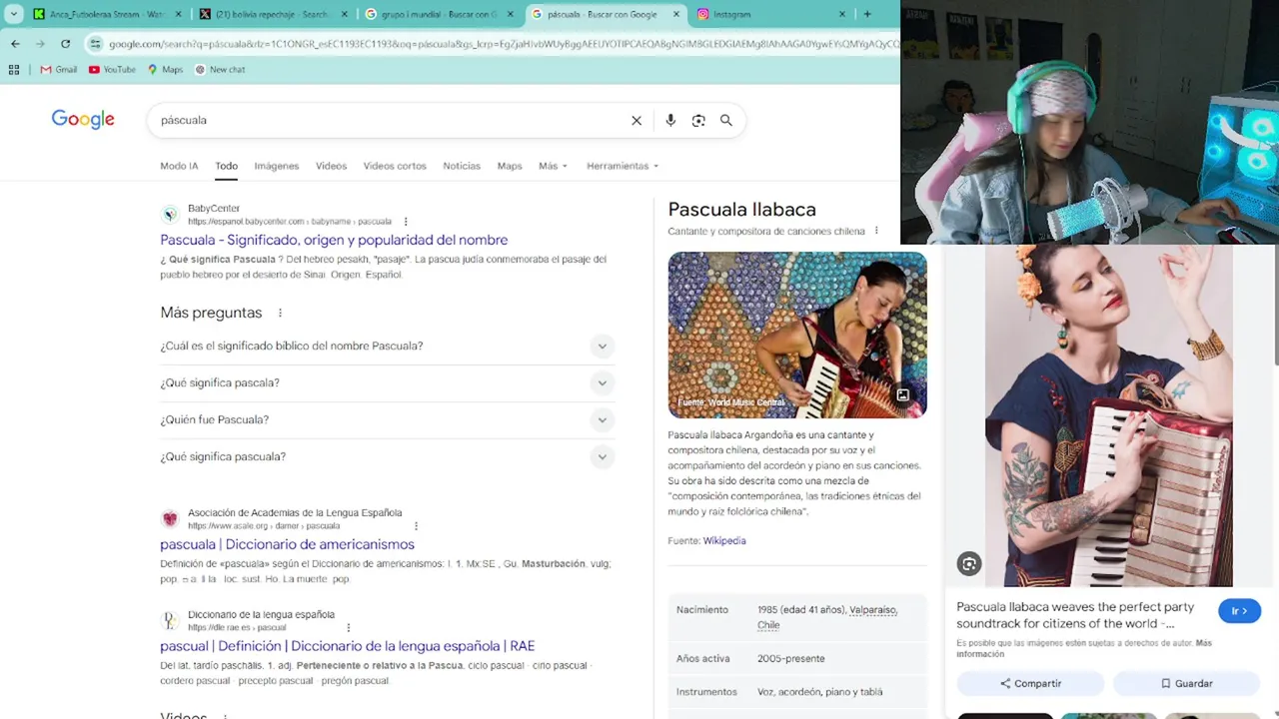Expand '¿Qué significa pascala?' question
1279x719 pixels.
(x=388, y=383)
